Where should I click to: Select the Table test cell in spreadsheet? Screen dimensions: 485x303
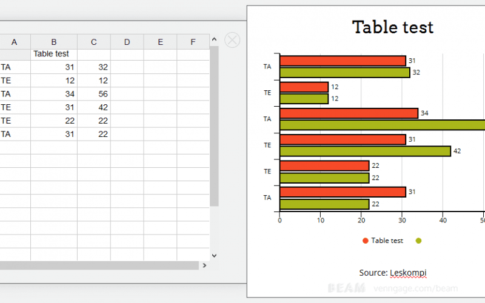coord(54,54)
